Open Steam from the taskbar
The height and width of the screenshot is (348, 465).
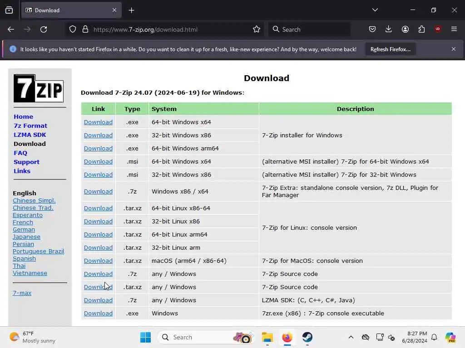point(307,337)
